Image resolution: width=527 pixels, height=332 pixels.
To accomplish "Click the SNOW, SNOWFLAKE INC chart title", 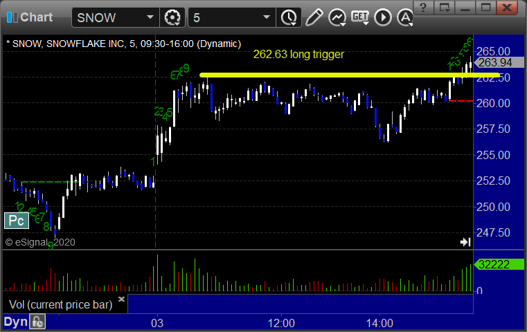I will 123,44.
